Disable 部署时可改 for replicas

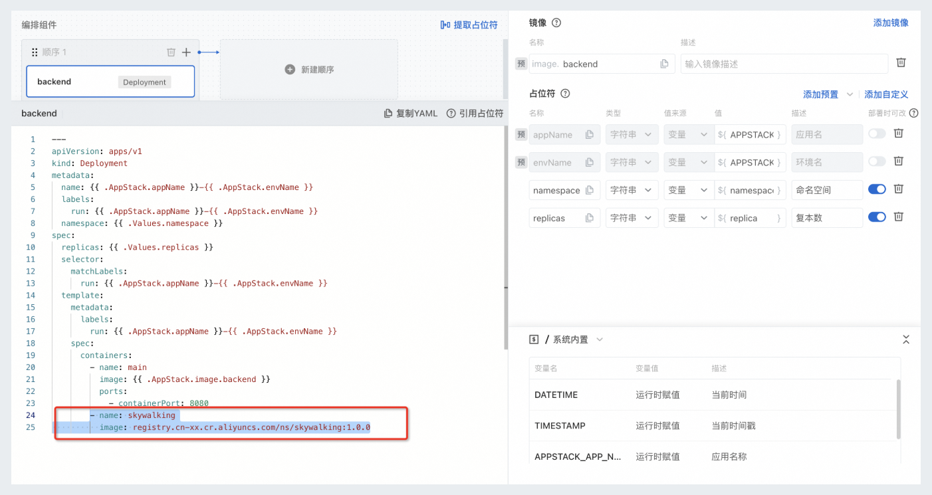click(x=877, y=217)
